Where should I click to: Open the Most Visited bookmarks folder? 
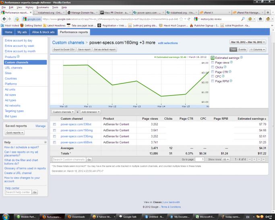pos(10,26)
